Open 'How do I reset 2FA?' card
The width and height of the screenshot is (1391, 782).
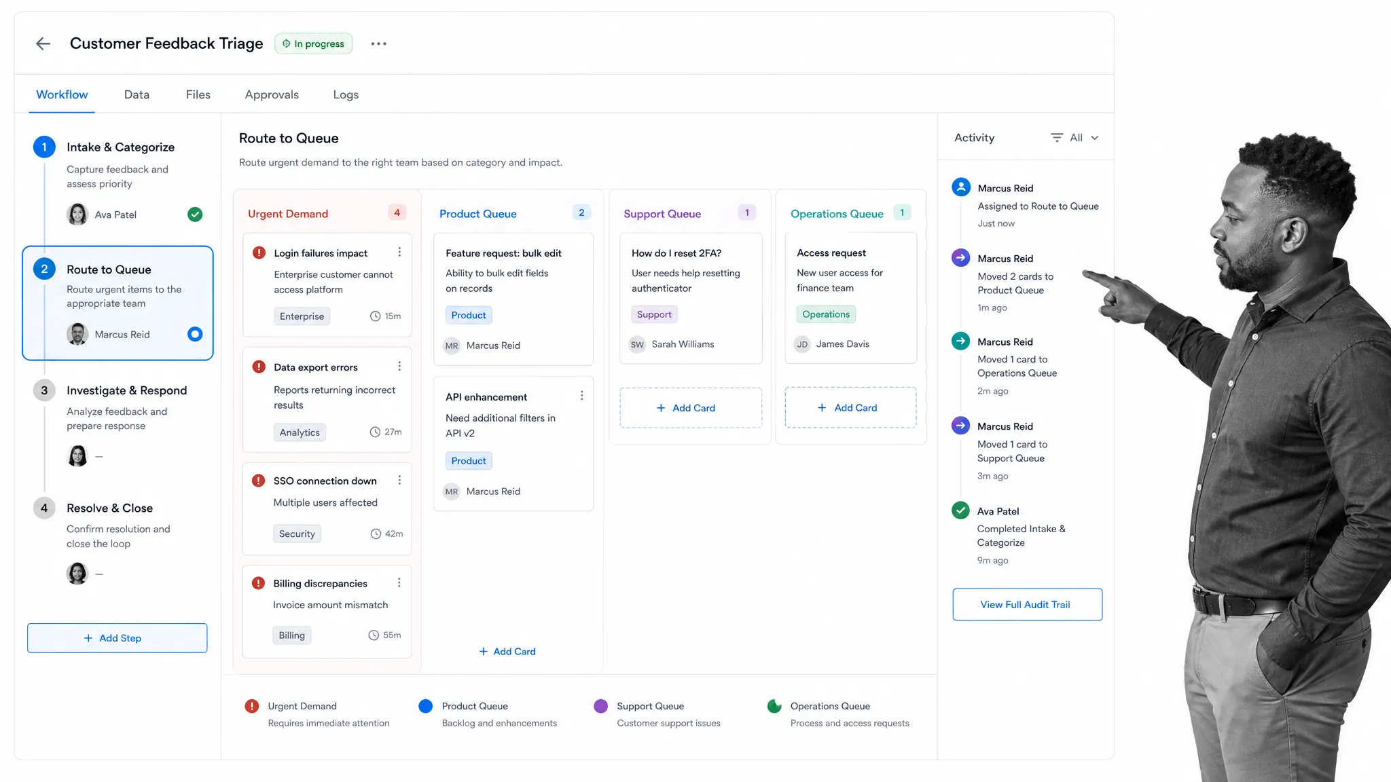(691, 299)
